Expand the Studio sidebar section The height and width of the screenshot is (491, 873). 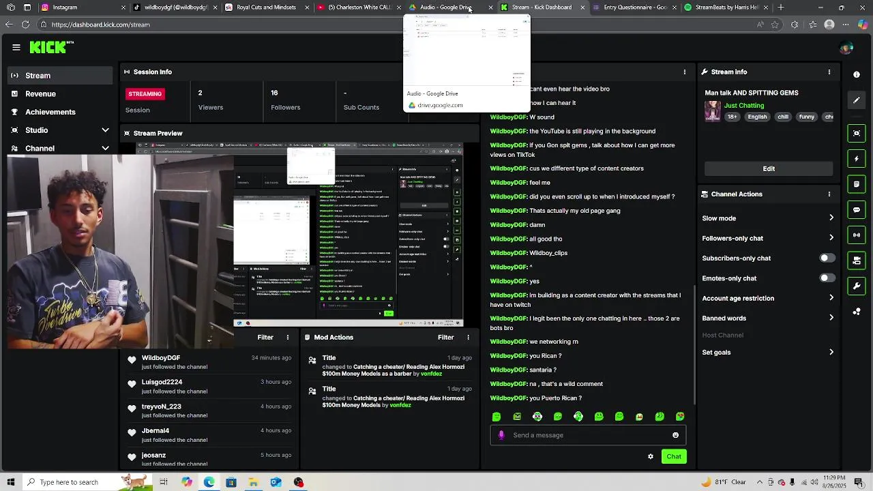(60, 130)
